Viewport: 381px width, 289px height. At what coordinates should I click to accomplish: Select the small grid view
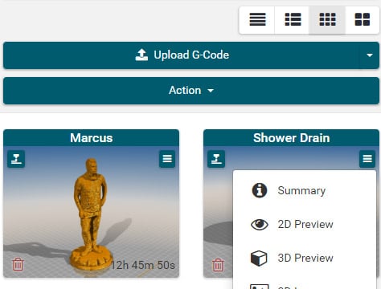click(x=327, y=20)
